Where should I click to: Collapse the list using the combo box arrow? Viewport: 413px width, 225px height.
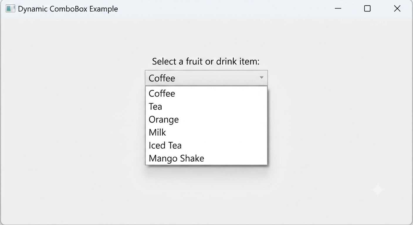click(x=261, y=78)
